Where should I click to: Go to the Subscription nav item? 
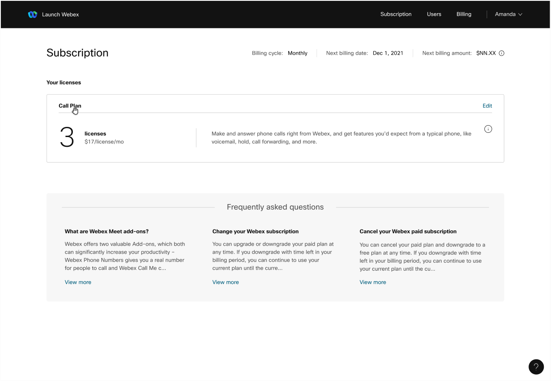(x=396, y=14)
